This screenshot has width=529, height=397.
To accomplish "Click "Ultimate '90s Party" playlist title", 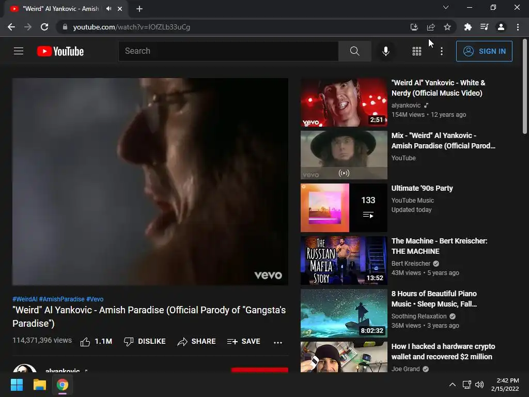I will click(x=422, y=188).
